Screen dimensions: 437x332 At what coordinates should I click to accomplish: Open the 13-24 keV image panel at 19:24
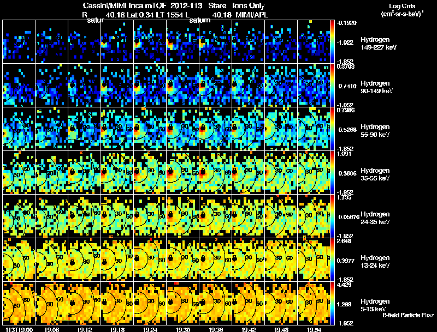[150, 260]
